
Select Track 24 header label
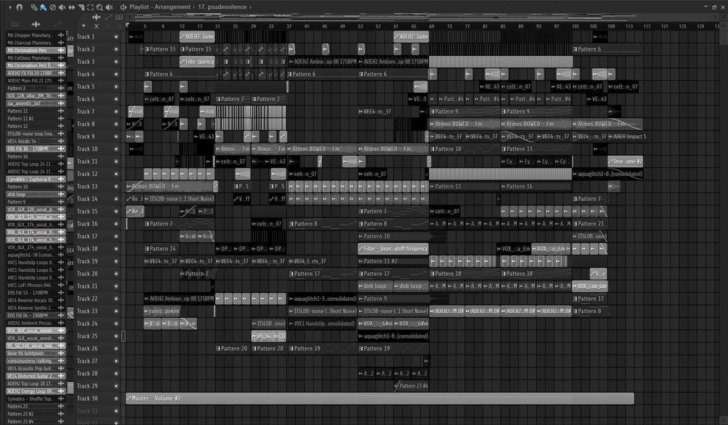pos(87,324)
